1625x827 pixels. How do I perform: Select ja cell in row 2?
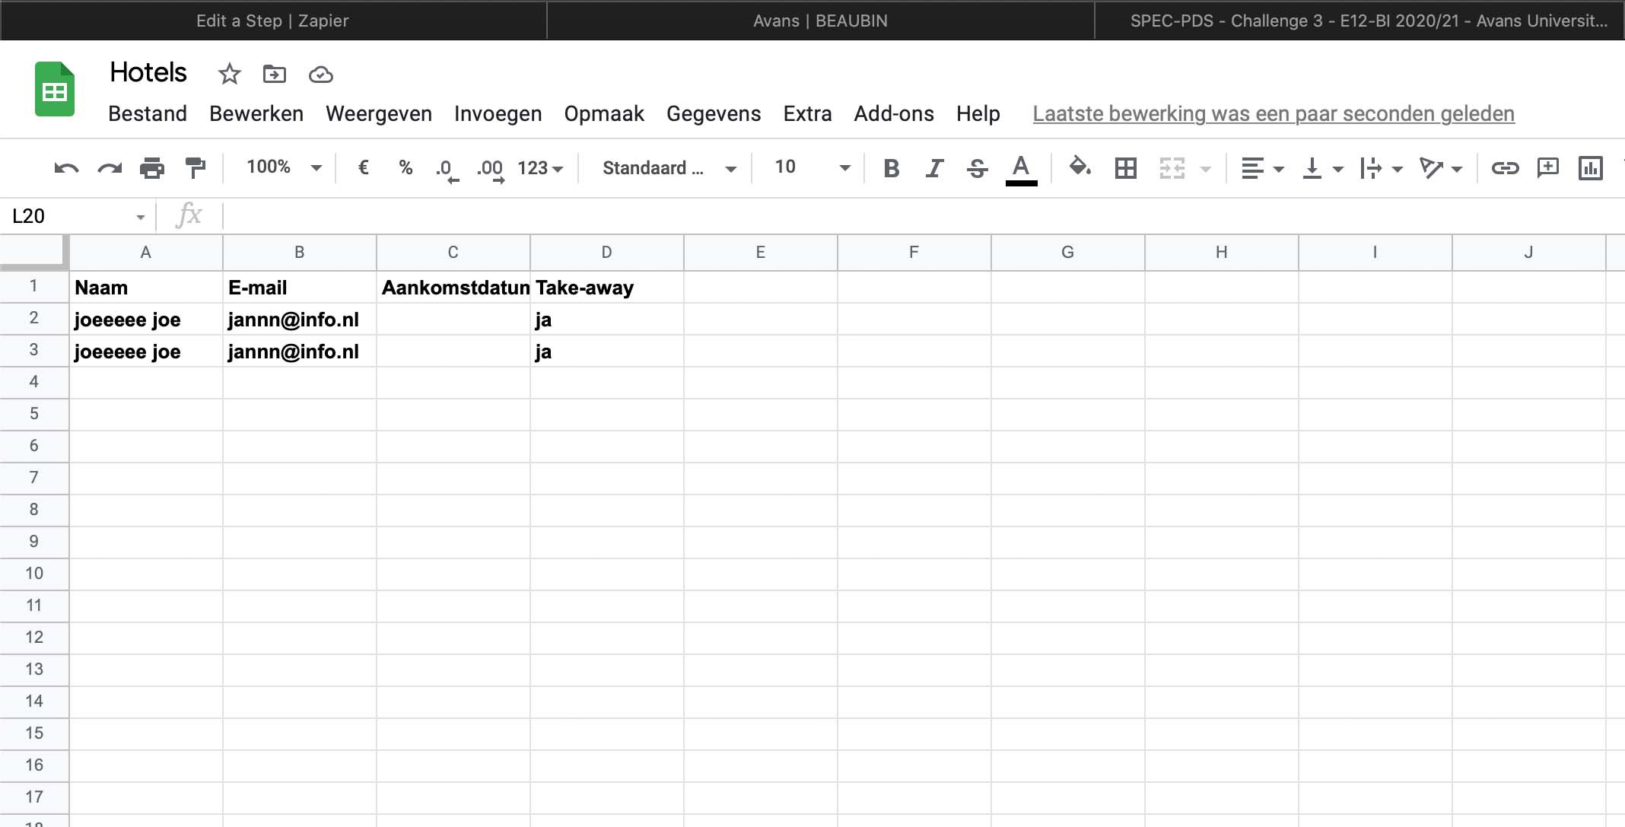tap(606, 319)
